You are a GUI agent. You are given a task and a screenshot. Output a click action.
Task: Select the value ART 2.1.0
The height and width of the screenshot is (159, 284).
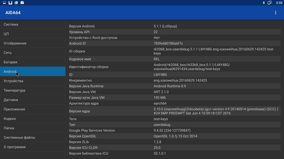click(161, 92)
